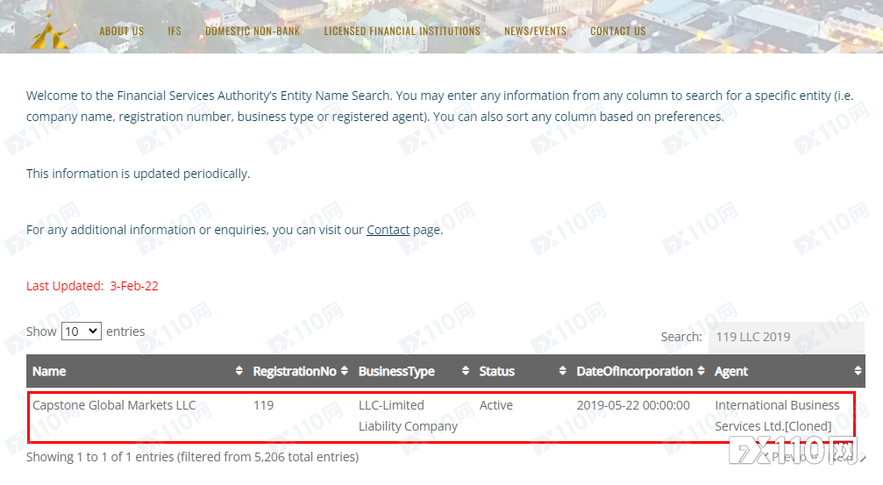Open the Show entries count dropdown

pos(81,332)
